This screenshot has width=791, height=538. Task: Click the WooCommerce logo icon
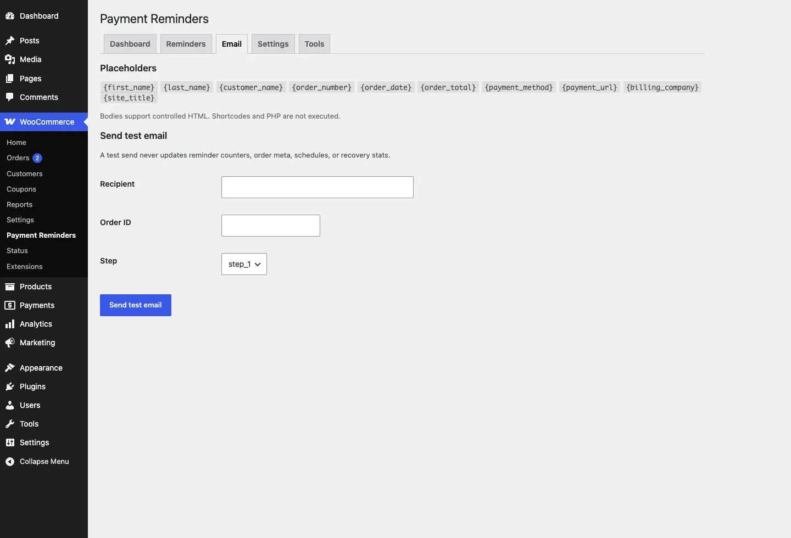coord(10,122)
